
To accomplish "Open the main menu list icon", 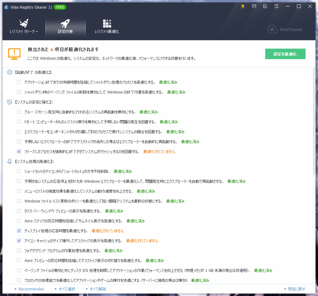I will (276, 6).
